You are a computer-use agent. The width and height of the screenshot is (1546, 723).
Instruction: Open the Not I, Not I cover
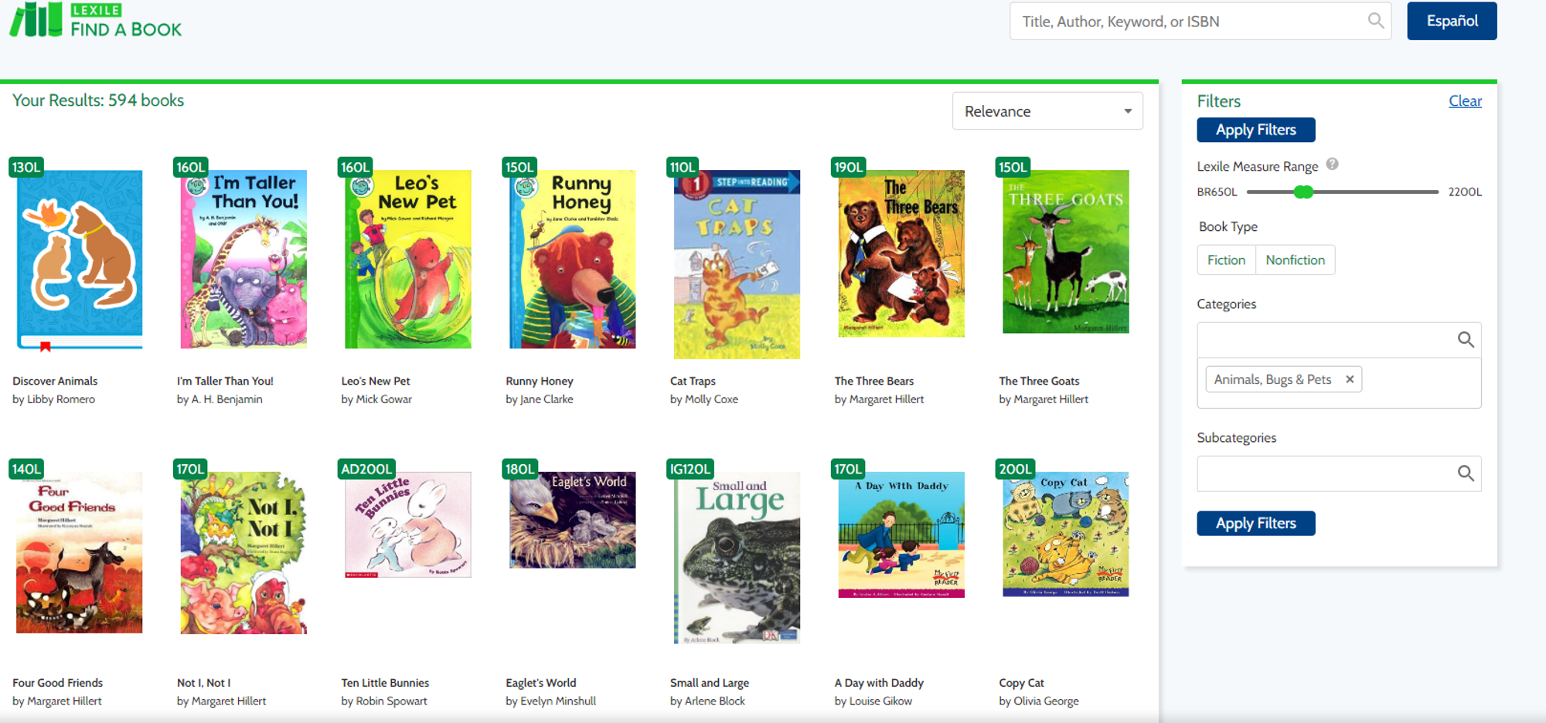pos(243,553)
